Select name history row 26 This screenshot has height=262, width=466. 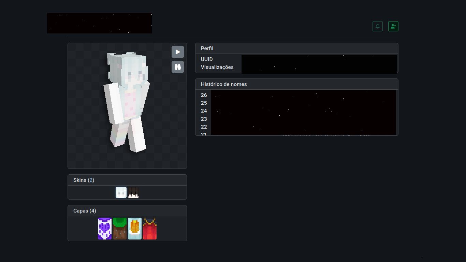point(297,95)
